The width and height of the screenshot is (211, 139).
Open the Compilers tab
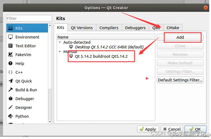[x=109, y=28]
